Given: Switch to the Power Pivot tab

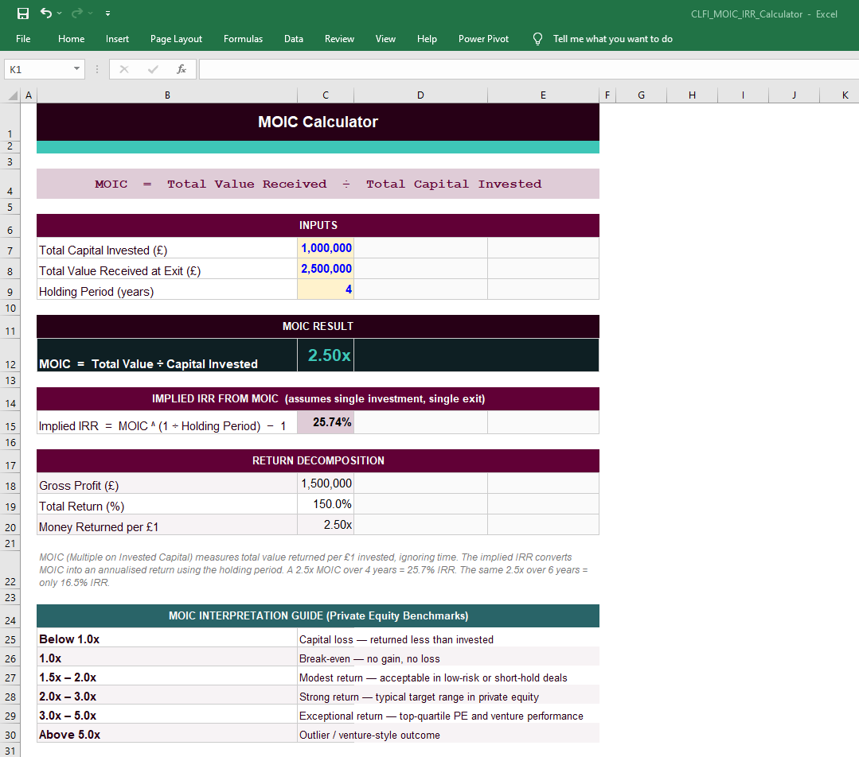Looking at the screenshot, I should click(x=483, y=38).
